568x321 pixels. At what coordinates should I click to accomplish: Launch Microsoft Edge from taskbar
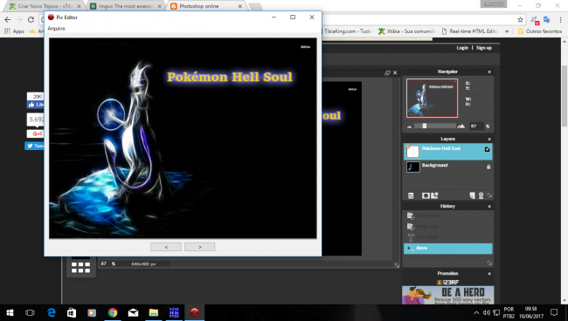[x=52, y=312]
